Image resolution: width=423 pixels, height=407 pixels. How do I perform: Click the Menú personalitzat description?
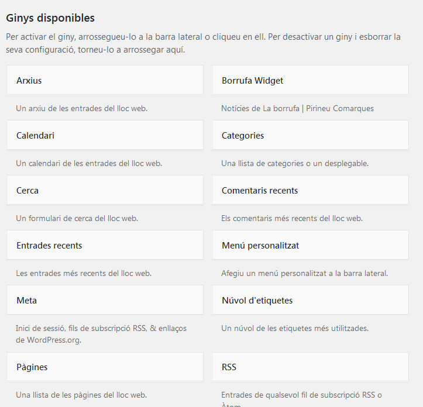point(305,273)
